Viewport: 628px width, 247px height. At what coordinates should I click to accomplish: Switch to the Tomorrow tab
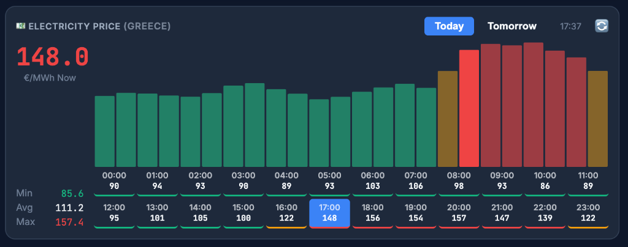[x=511, y=26]
